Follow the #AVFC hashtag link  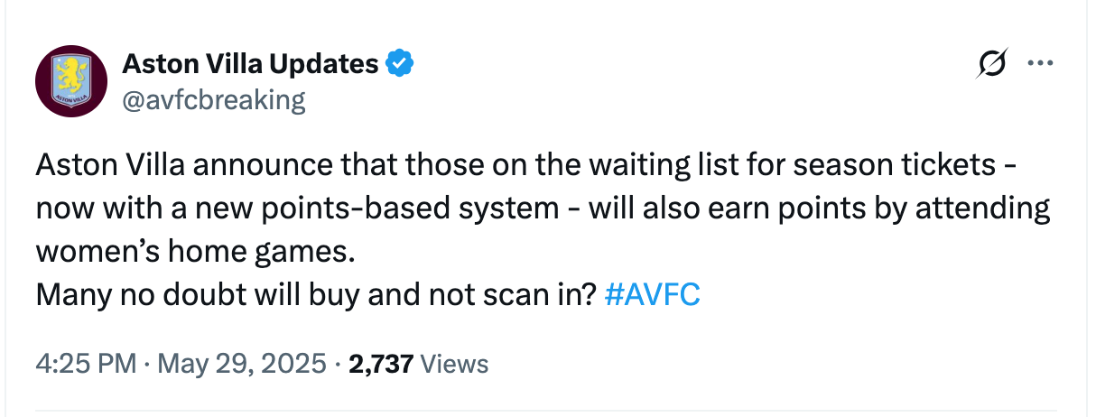(650, 295)
